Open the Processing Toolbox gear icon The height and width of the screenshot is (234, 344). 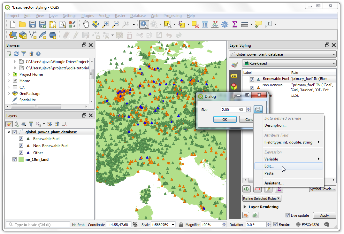point(225,24)
